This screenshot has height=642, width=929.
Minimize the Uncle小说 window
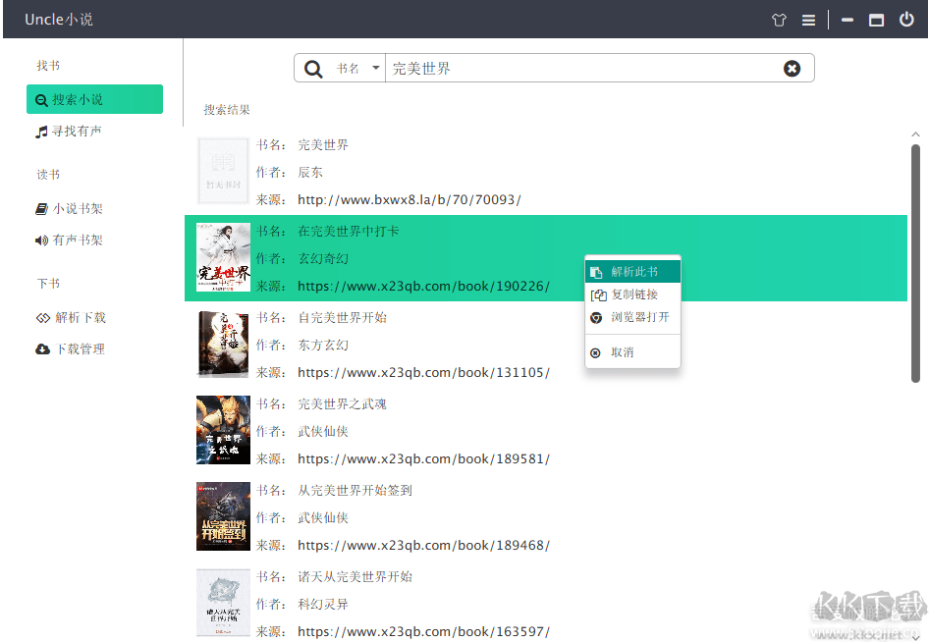(847, 21)
